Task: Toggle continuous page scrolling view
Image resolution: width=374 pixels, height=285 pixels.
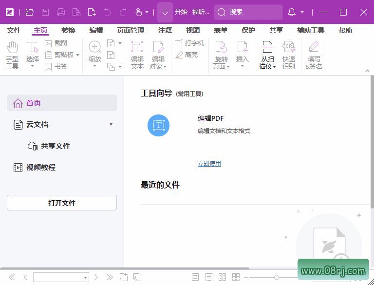Action: [x=209, y=277]
